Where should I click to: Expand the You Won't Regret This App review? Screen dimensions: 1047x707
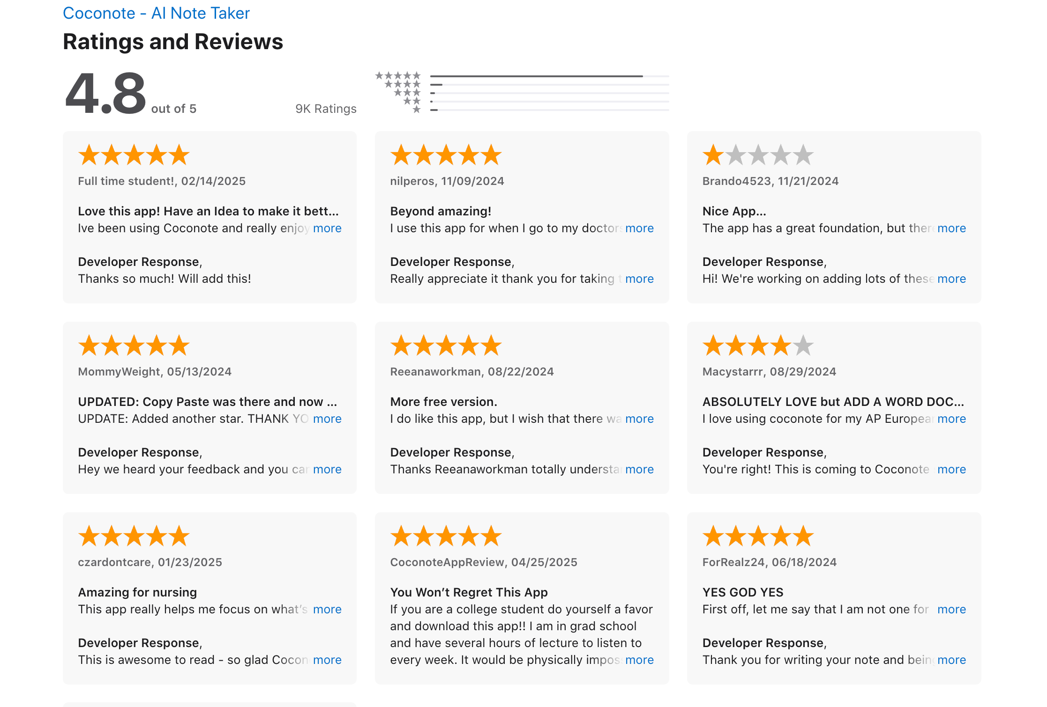tap(640, 660)
